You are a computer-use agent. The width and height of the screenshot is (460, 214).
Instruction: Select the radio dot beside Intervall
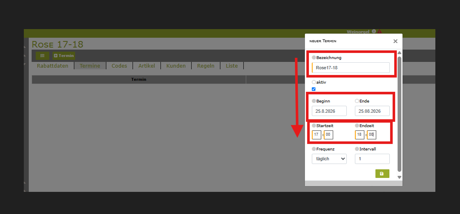(357, 149)
